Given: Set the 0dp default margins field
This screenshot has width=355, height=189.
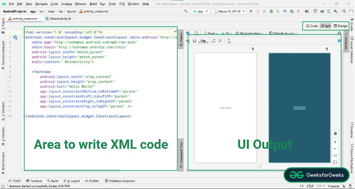Looking at the screenshot, I should (x=203, y=41).
